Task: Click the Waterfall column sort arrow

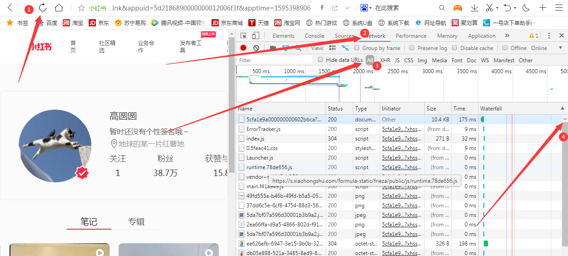Action: pos(563,108)
